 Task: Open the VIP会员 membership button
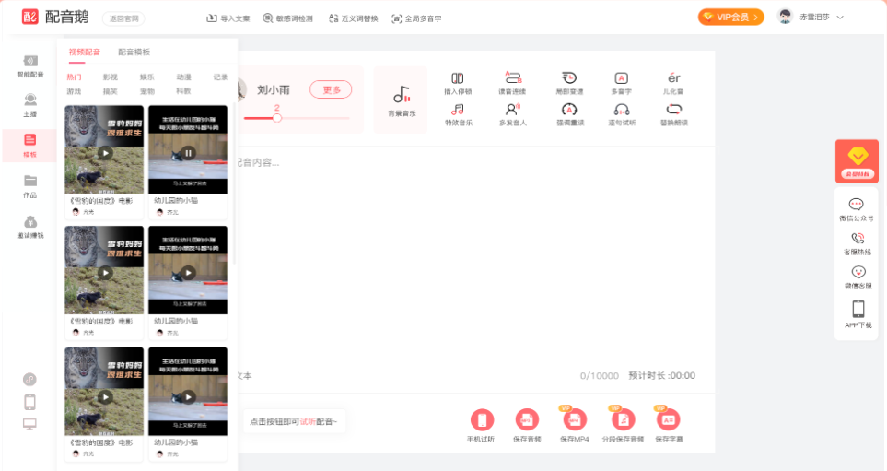pos(730,17)
